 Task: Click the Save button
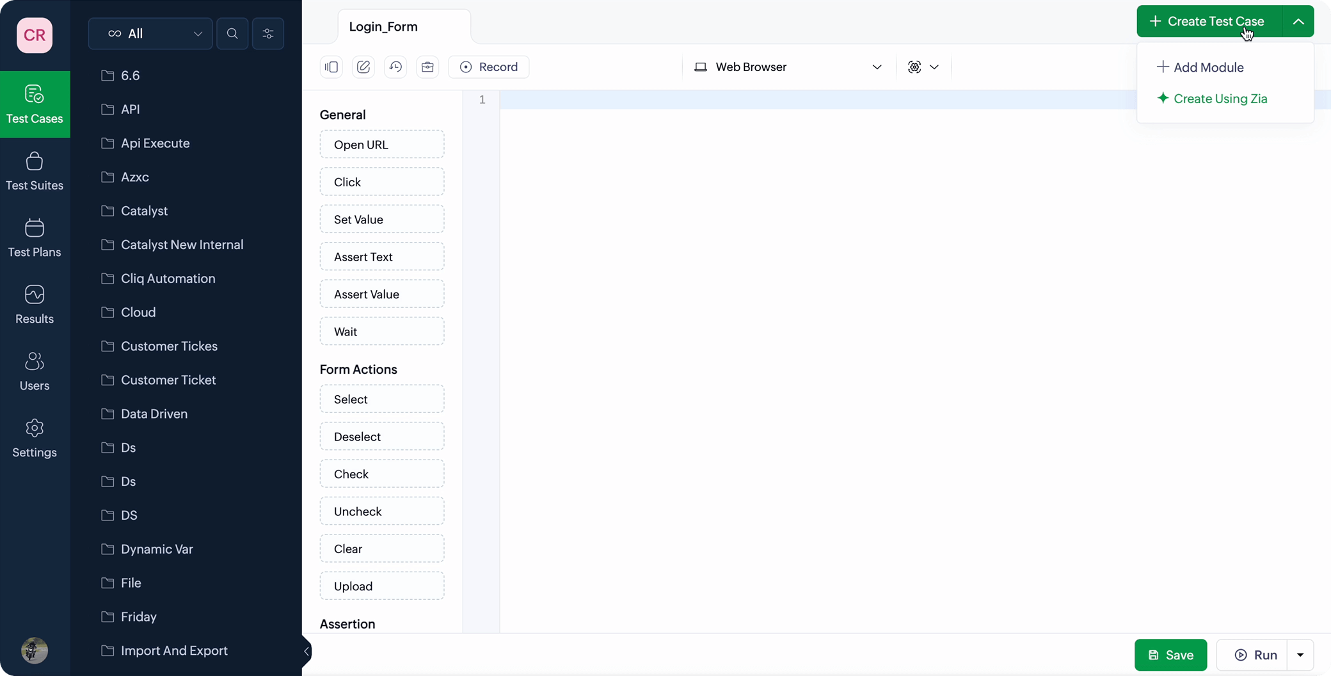[1170, 655]
